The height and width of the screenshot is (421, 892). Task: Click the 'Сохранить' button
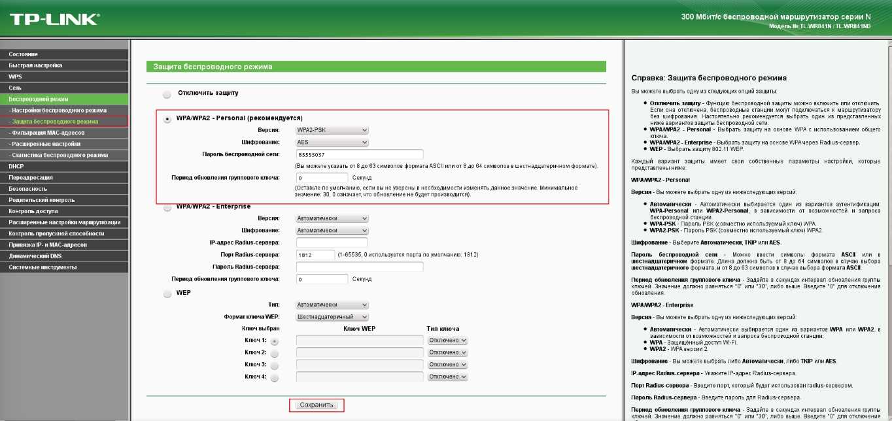[317, 405]
